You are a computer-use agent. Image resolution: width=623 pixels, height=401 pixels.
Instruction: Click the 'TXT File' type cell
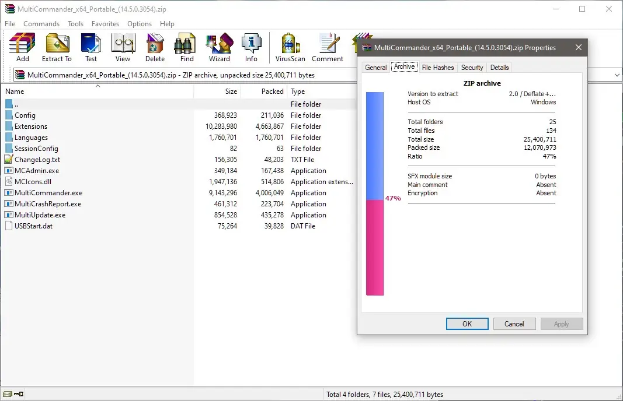(302, 160)
